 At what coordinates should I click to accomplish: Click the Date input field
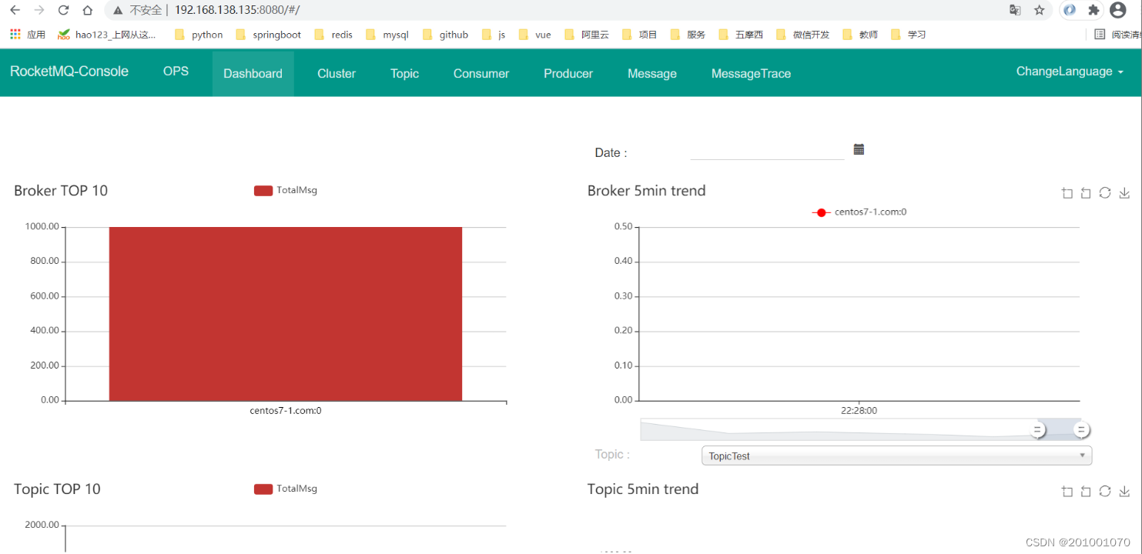click(x=767, y=151)
